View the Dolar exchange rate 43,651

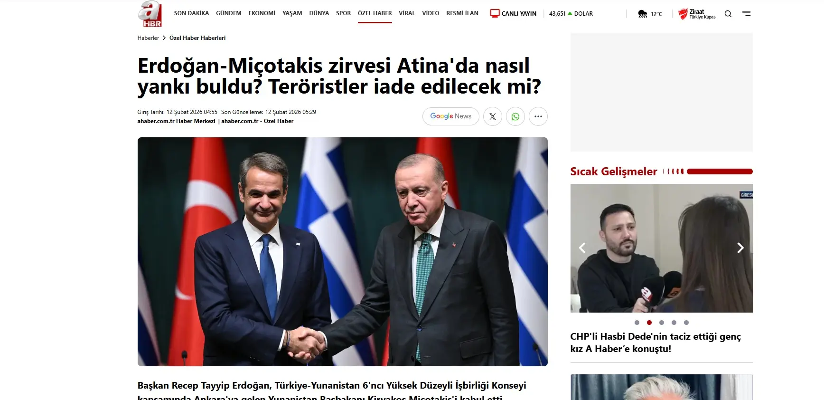[571, 14]
